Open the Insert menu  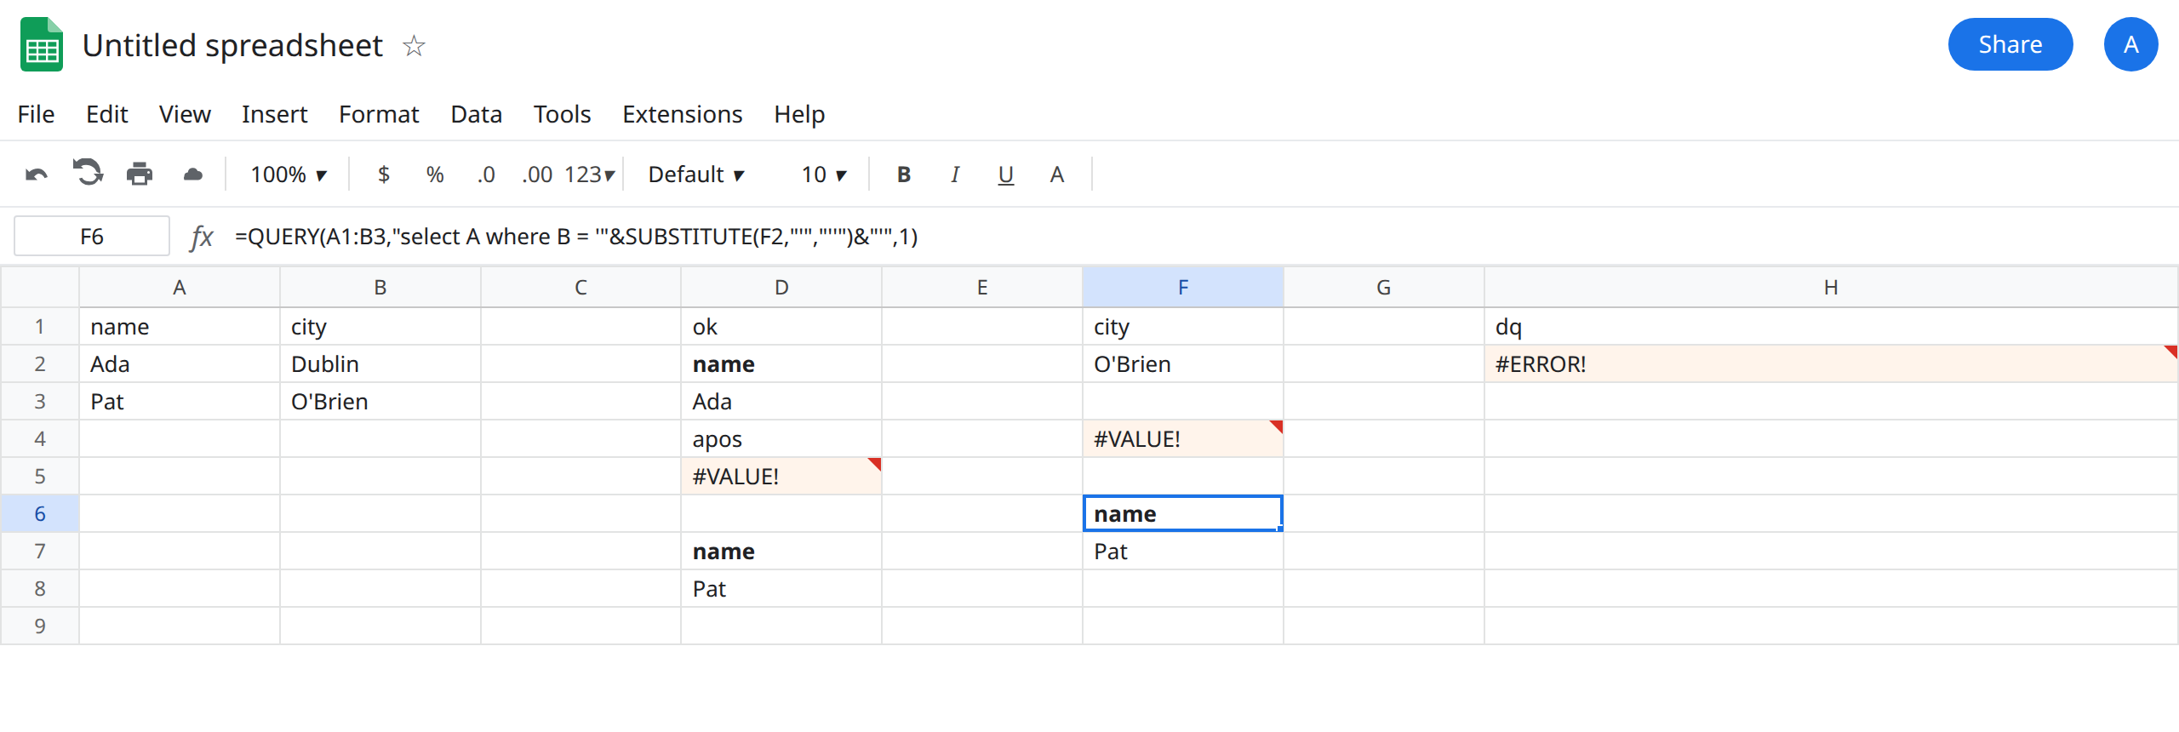click(274, 114)
